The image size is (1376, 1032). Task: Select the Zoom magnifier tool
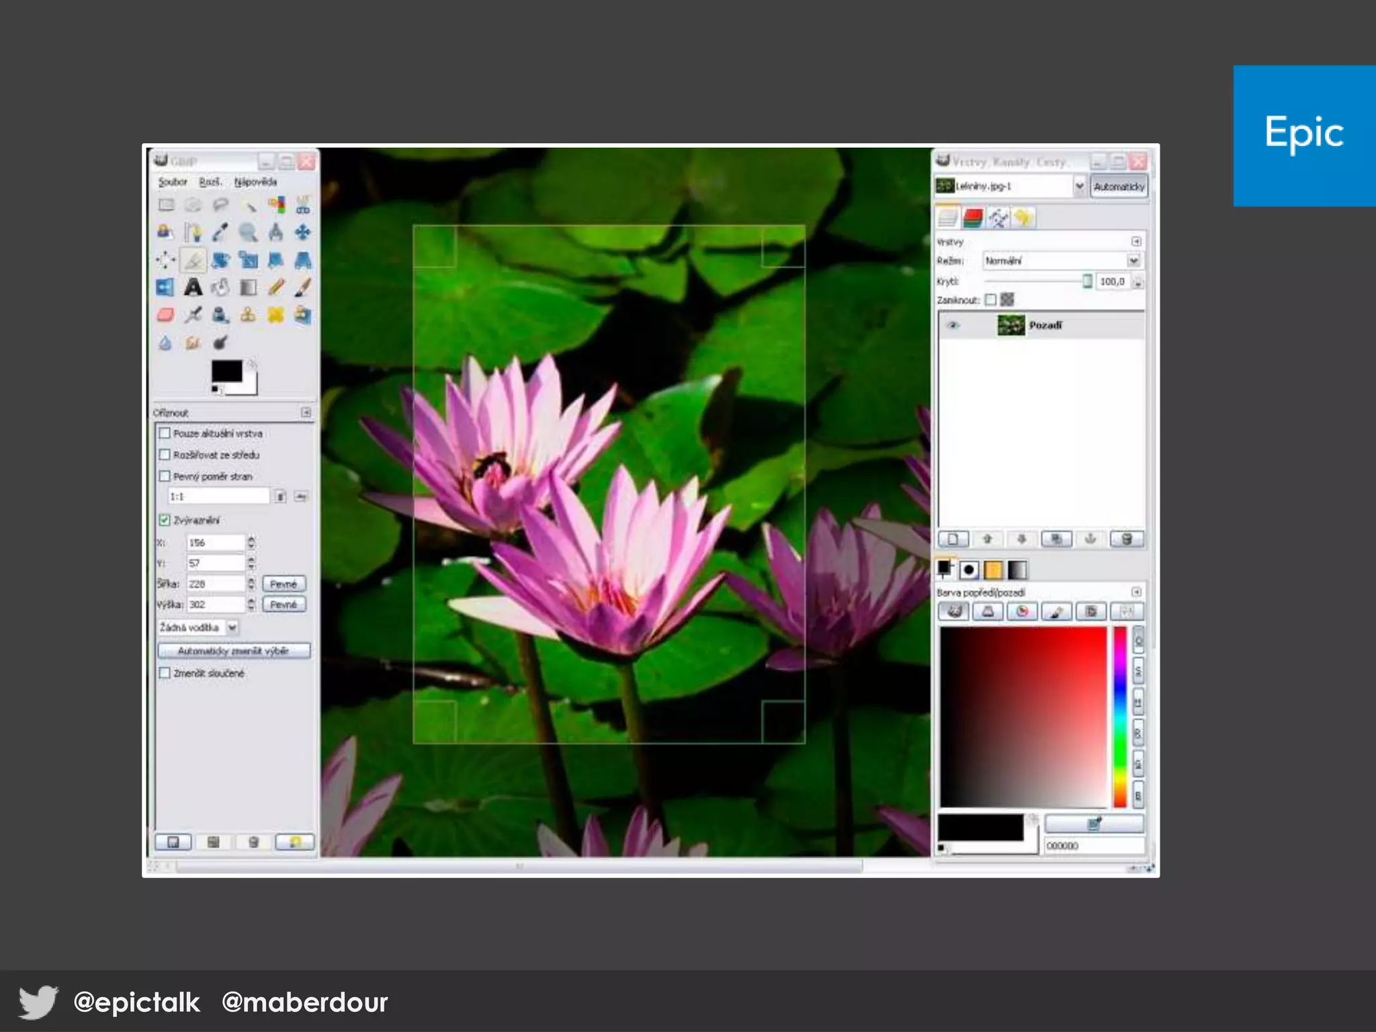pos(248,232)
